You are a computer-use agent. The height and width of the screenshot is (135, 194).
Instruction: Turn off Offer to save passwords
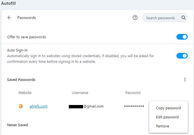[x=182, y=37]
